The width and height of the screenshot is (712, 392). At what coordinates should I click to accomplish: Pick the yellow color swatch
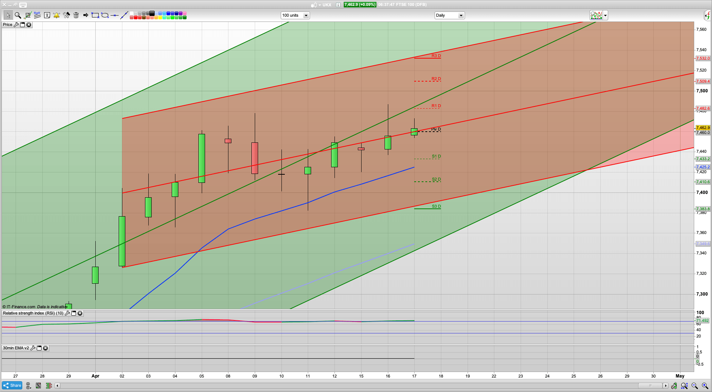pos(160,17)
